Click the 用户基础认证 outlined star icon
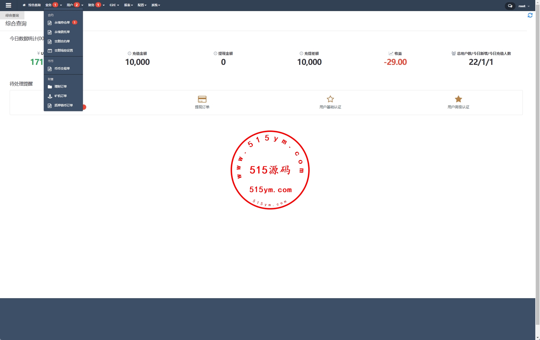The width and height of the screenshot is (540, 340). (330, 99)
